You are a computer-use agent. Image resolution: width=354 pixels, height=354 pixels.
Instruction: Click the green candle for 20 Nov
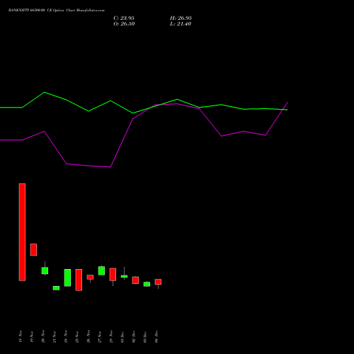click(45, 270)
